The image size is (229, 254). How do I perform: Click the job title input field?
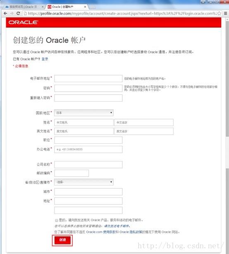[88, 140]
